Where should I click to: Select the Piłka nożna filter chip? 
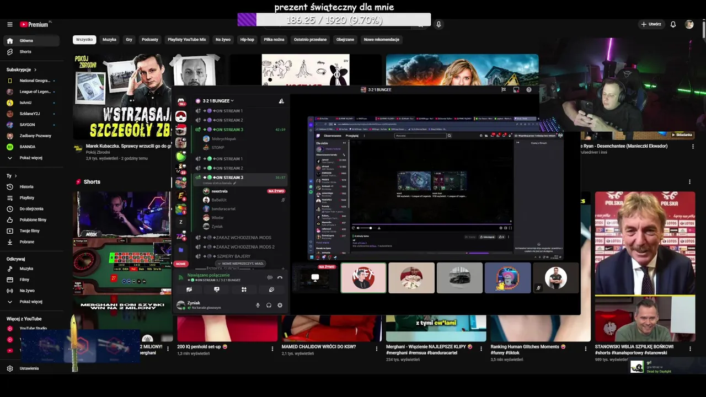[274, 40]
